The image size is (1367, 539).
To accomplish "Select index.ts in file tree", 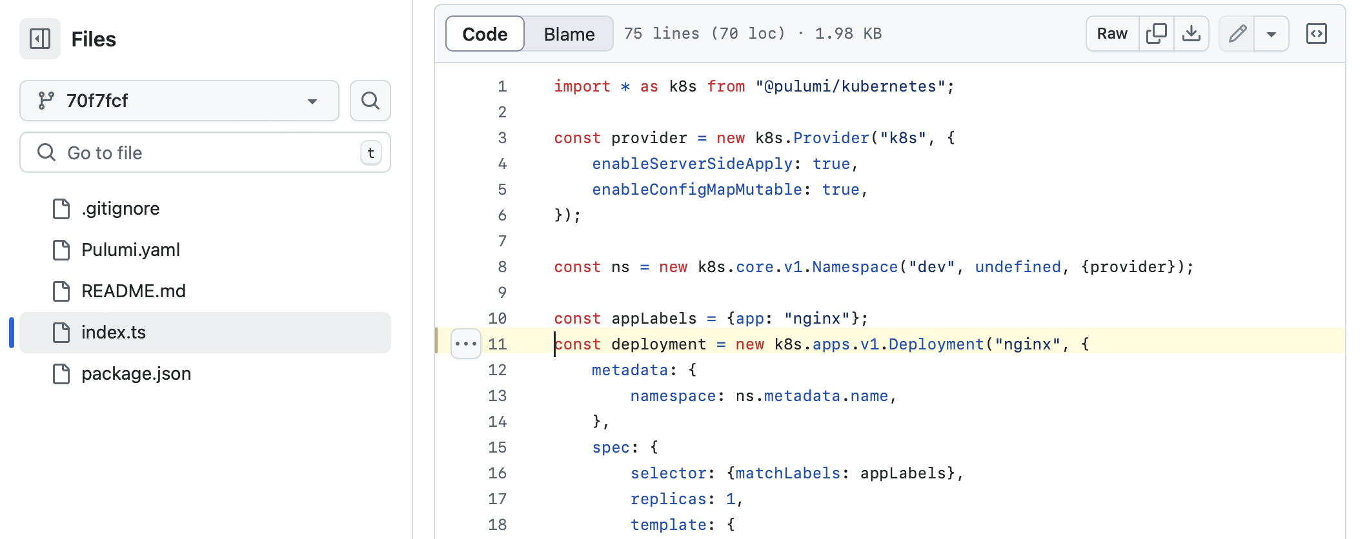I will click(x=205, y=333).
